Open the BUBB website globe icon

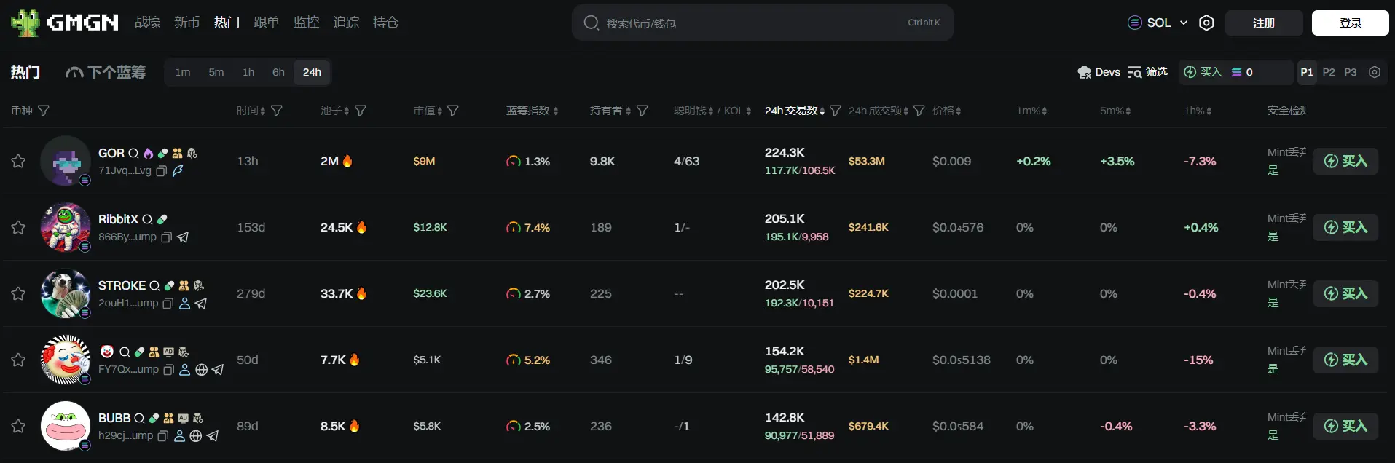pyautogui.click(x=196, y=436)
